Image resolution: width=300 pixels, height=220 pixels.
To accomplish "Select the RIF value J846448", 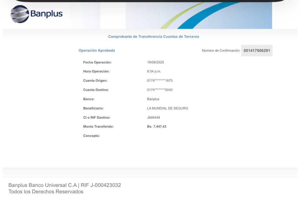I will click(153, 118).
